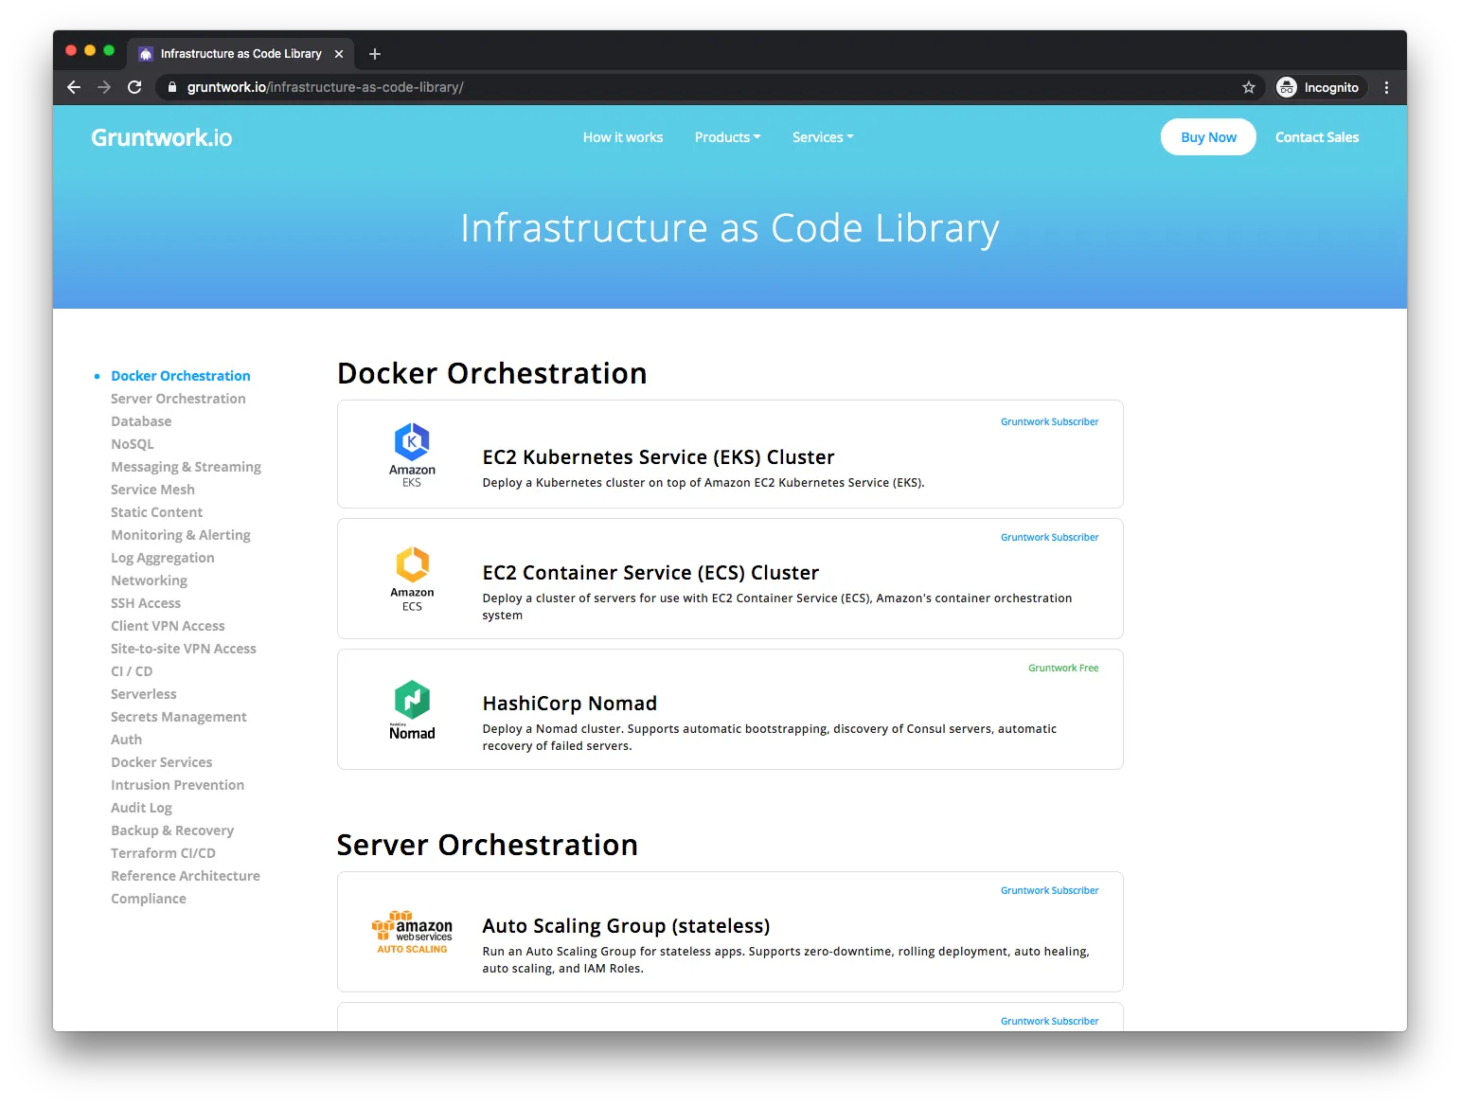Viewport: 1460px width, 1107px height.
Task: Open the Chrome three-dot menu
Action: tap(1386, 87)
